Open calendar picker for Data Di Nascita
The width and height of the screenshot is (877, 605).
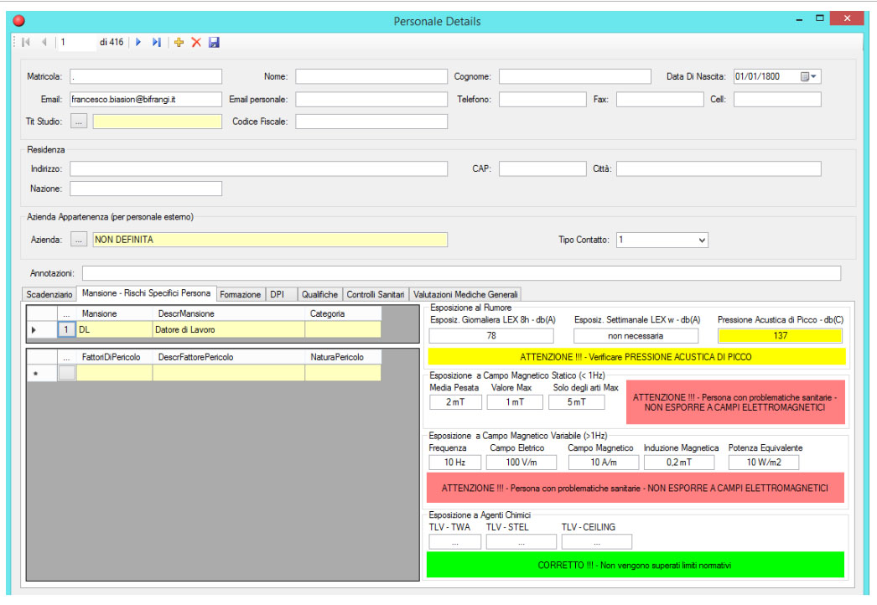tap(808, 76)
